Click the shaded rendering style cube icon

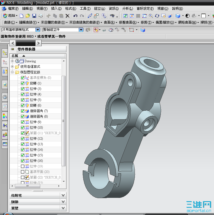178,16
